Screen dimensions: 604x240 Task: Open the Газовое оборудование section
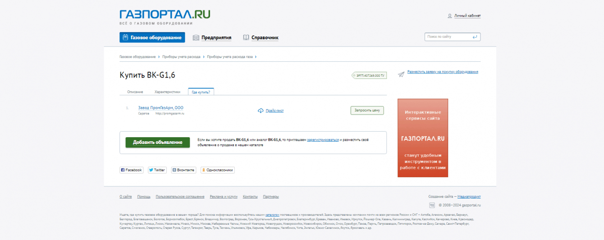click(x=152, y=37)
